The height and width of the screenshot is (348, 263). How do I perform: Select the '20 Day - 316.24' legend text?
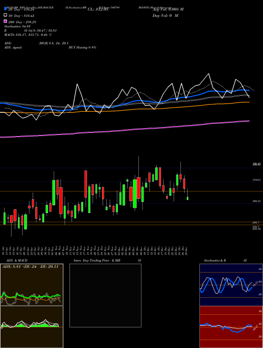click(x=21, y=9)
